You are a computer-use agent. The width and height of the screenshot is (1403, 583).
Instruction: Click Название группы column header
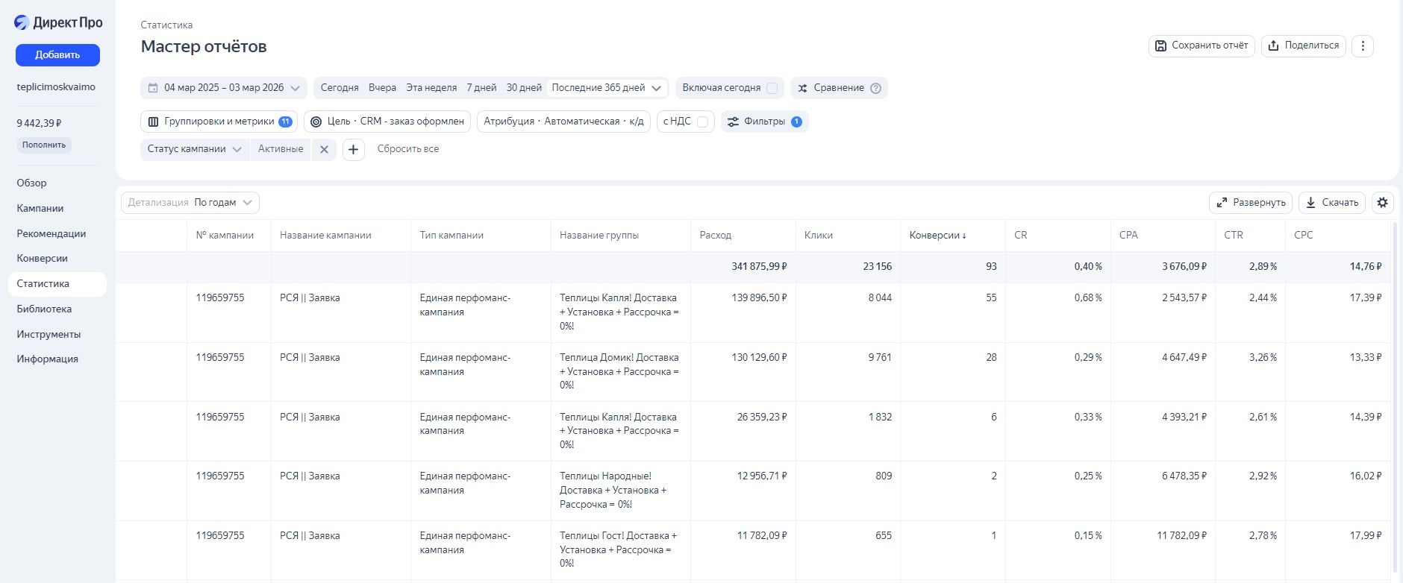click(599, 236)
